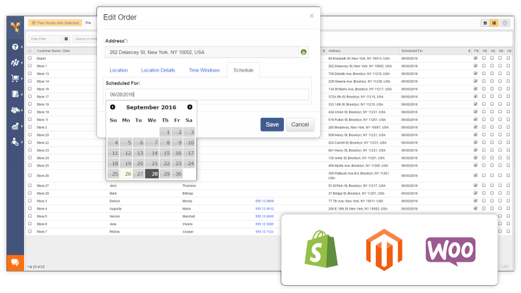Go to next month in calendar
This screenshot has height=293, width=521.
tap(190, 107)
